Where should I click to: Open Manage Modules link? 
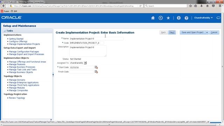tap(17, 88)
